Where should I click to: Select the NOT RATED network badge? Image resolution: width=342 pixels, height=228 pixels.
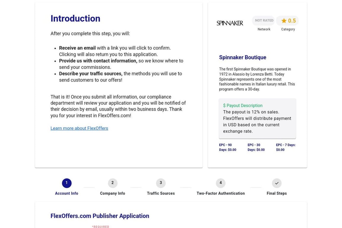tap(264, 20)
